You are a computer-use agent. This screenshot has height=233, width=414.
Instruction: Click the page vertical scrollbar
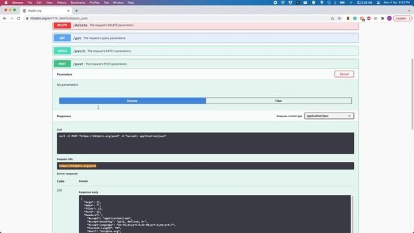(x=412, y=94)
